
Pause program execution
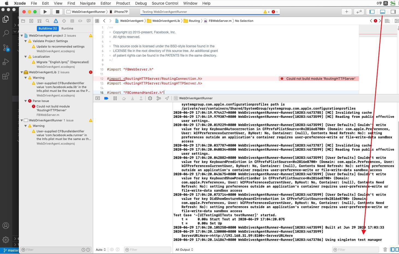(115, 98)
